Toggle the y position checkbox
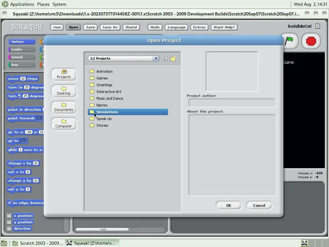This screenshot has width=329, height=247. point(9,222)
